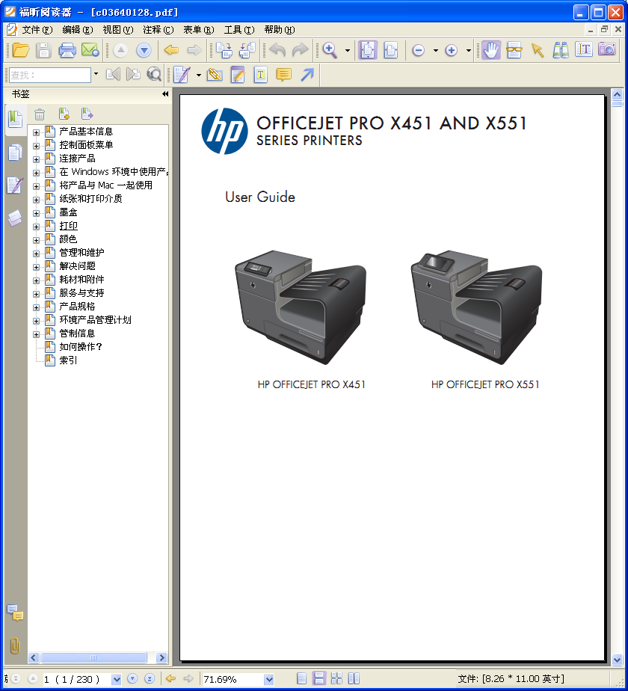Collapse the bookmarks panel with double arrow

click(x=165, y=94)
